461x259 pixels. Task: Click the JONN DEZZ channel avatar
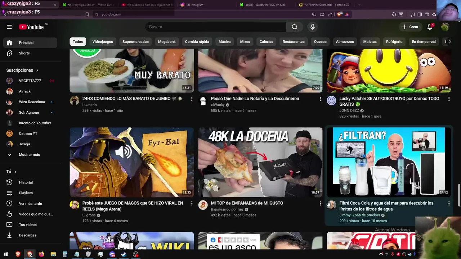[331, 100]
